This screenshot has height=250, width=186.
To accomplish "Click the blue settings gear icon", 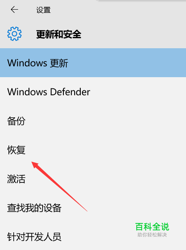I will click(x=14, y=34).
